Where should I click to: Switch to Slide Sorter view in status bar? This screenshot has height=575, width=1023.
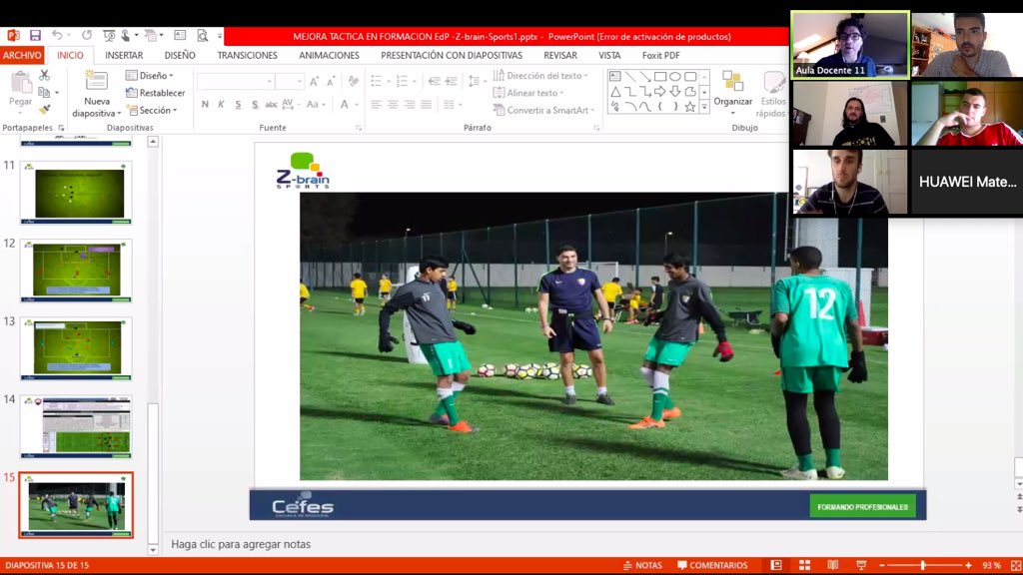[x=804, y=565]
